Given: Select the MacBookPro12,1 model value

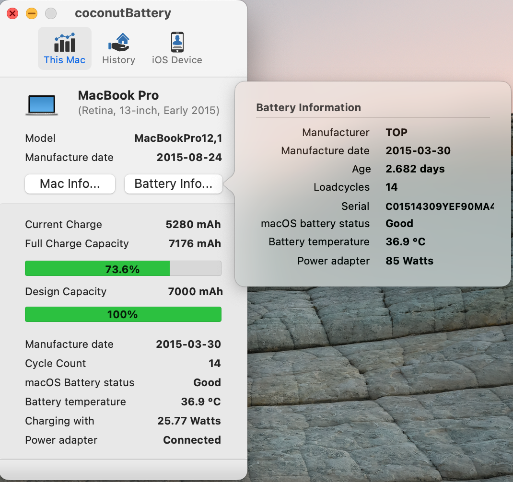Looking at the screenshot, I should [x=178, y=138].
